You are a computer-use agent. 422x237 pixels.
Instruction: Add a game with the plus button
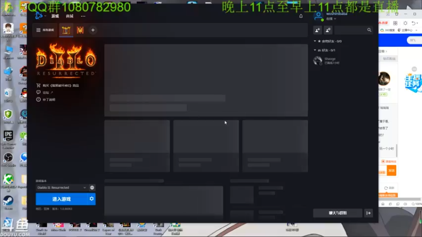93,30
